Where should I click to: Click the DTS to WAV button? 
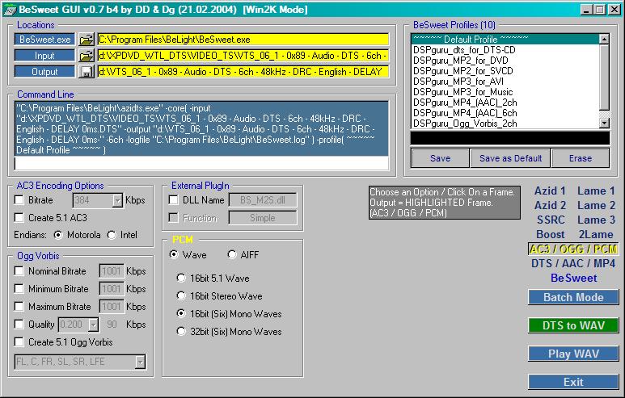pyautogui.click(x=573, y=325)
